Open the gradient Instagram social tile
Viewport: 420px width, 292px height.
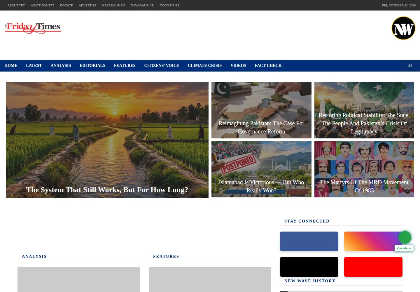tap(373, 241)
